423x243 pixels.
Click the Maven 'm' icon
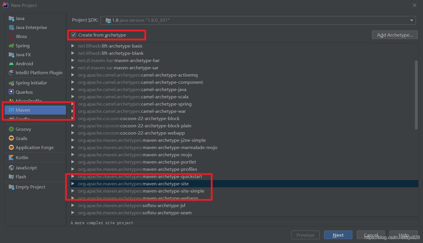[x=11, y=110]
